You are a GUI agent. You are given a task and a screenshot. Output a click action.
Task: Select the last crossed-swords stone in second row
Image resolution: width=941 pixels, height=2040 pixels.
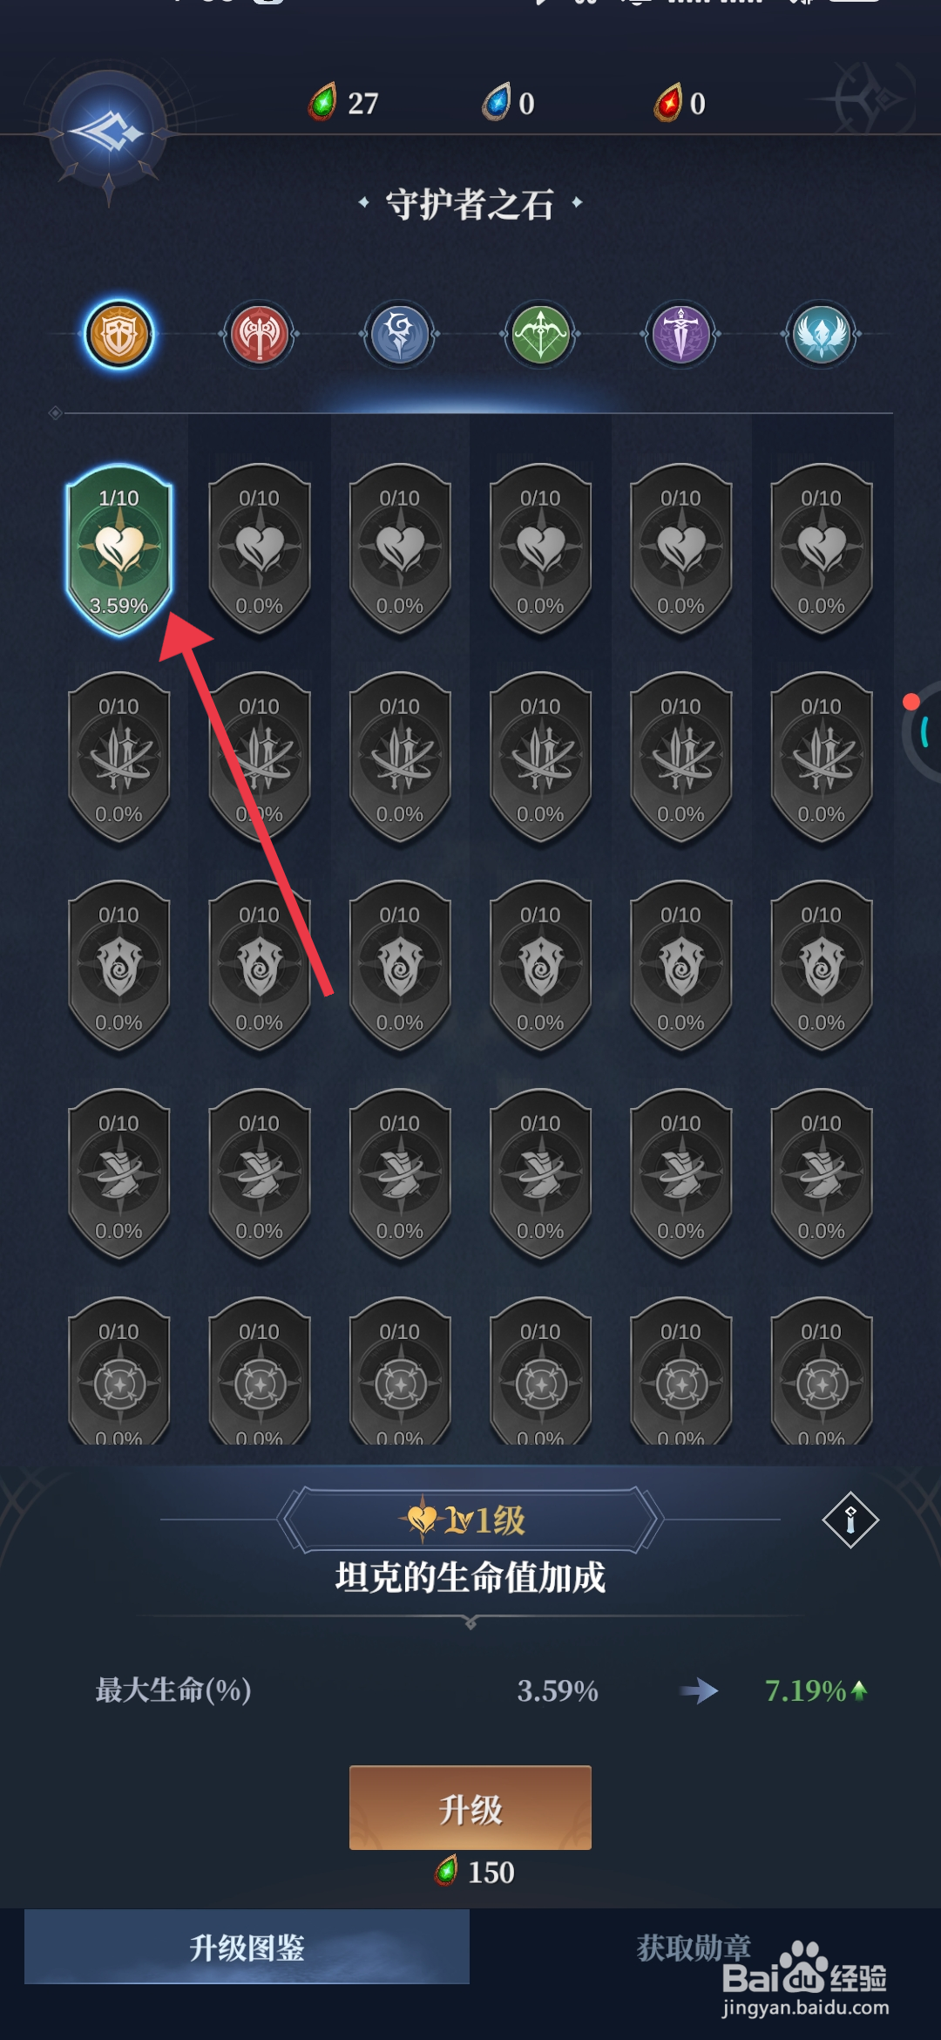tap(822, 758)
